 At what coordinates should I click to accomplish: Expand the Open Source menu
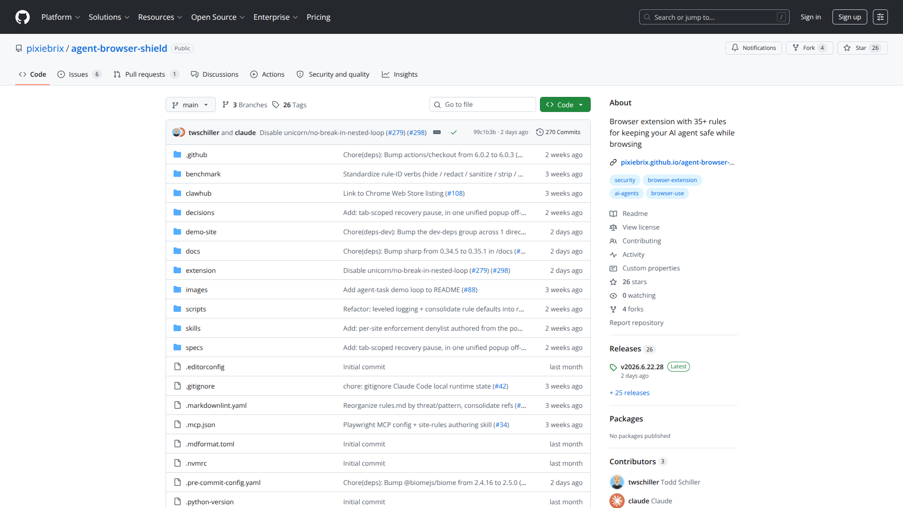point(218,17)
